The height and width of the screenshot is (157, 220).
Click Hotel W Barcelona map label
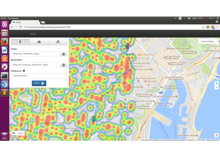(187, 135)
